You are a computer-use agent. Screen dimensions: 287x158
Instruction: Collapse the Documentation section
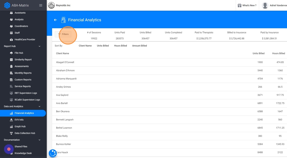[39, 140]
